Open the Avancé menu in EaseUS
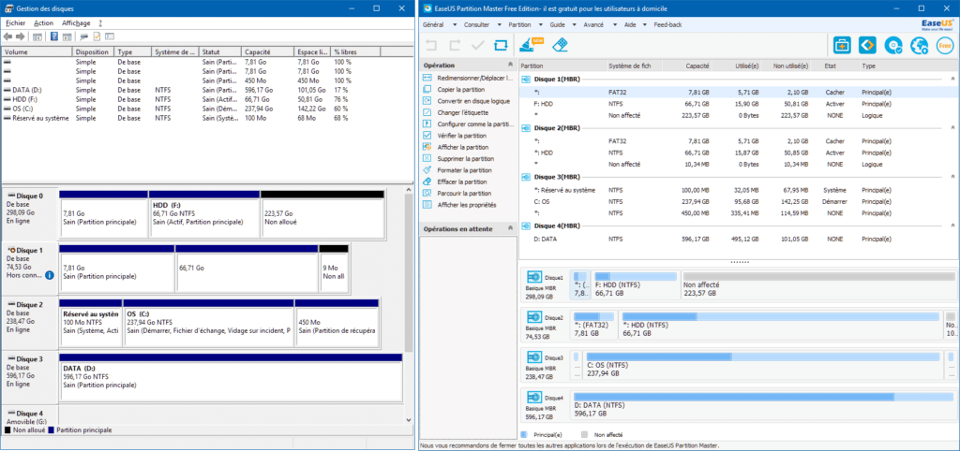960x451 pixels. coord(599,25)
